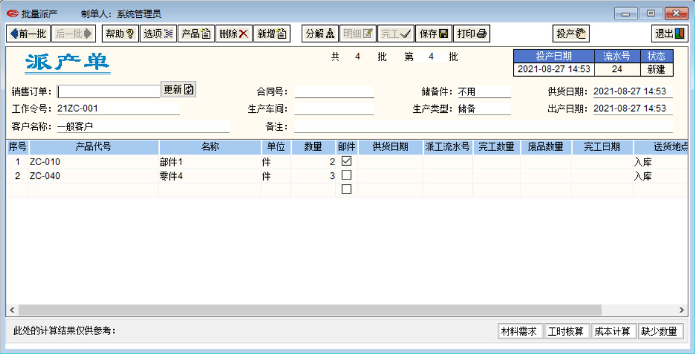
Task: Click quantity cell of the 零件4 row
Action: [314, 176]
